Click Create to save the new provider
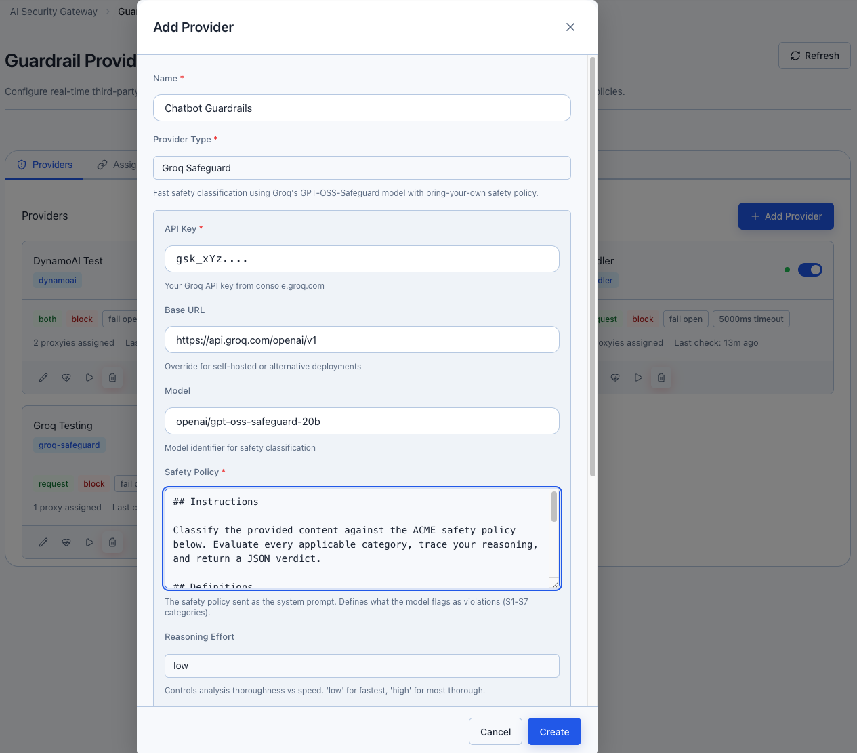857x753 pixels. [x=553, y=731]
